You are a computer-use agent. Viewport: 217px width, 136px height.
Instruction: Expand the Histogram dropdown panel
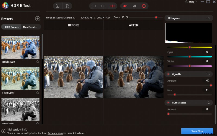209,18
